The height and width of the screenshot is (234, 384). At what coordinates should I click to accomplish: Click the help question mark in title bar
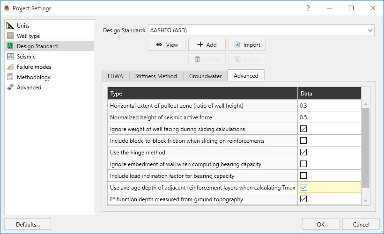coord(308,8)
